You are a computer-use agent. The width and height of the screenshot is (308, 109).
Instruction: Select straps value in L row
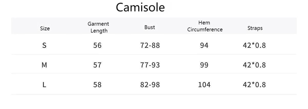tap(254, 85)
